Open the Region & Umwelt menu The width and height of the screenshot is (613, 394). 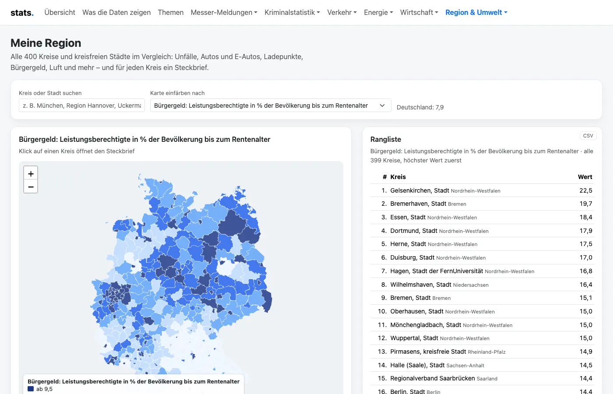pyautogui.click(x=476, y=12)
